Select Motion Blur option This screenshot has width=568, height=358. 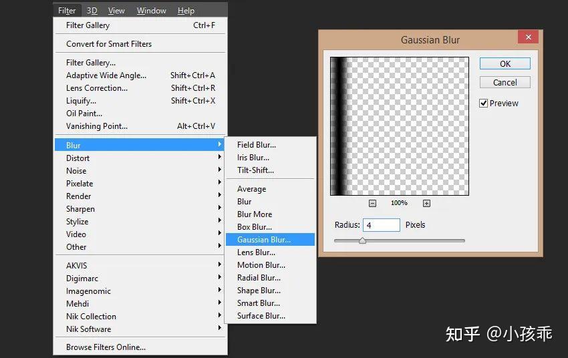point(270,264)
